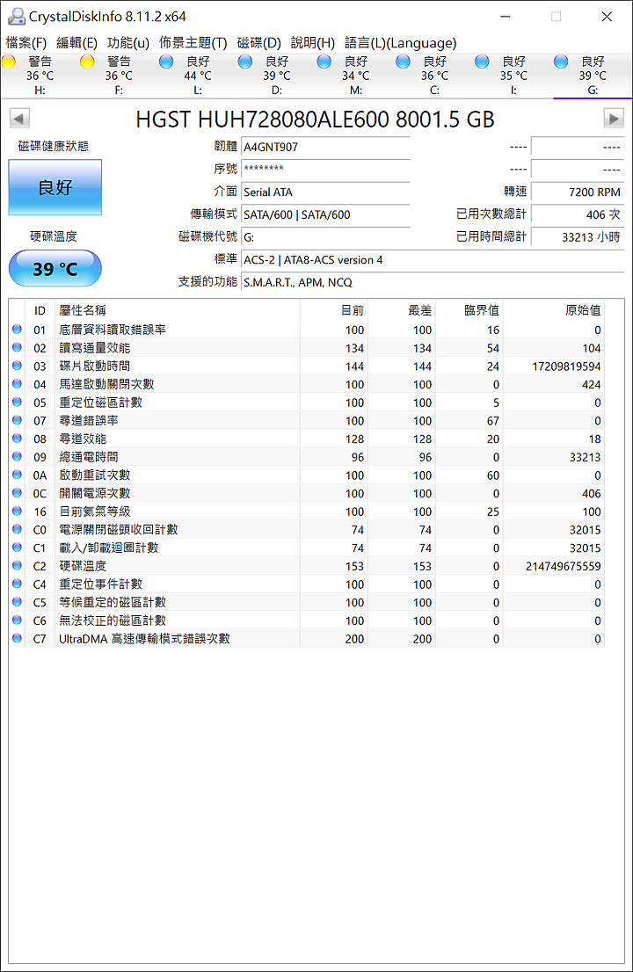Click the 目前 column header
Viewport: 633px width, 972px height.
[334, 310]
